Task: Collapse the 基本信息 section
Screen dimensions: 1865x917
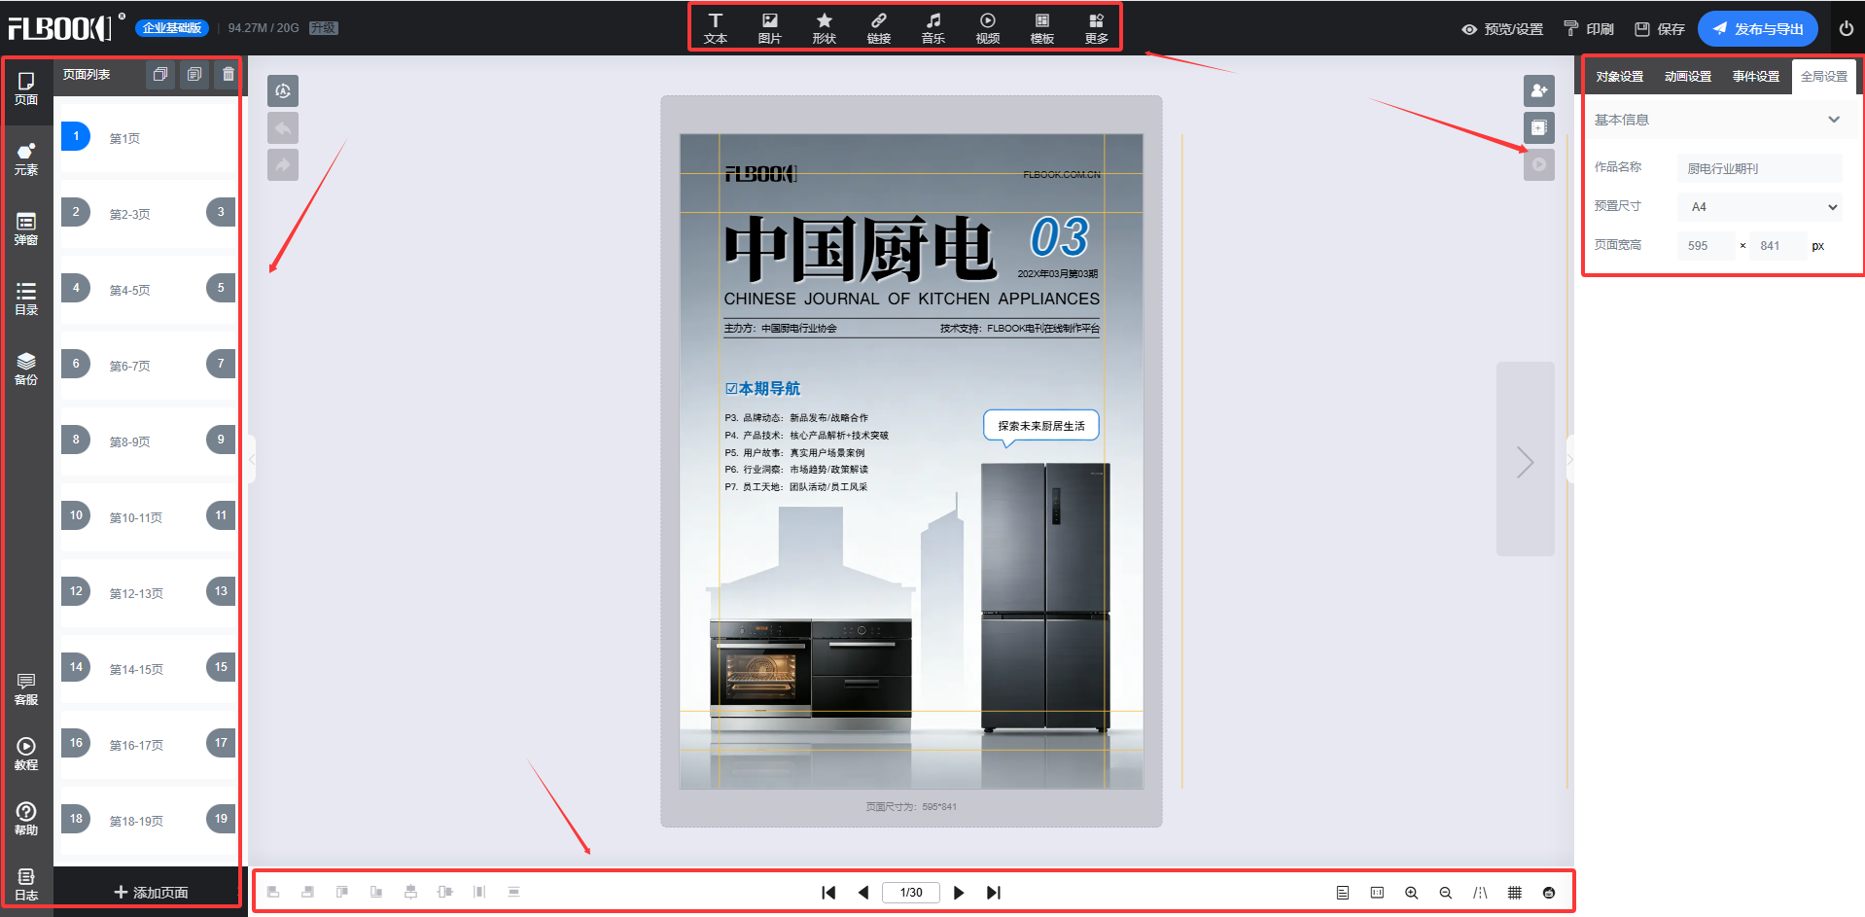Action: (1833, 120)
